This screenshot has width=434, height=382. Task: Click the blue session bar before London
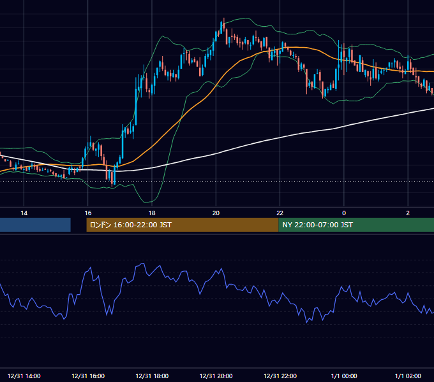(35, 225)
